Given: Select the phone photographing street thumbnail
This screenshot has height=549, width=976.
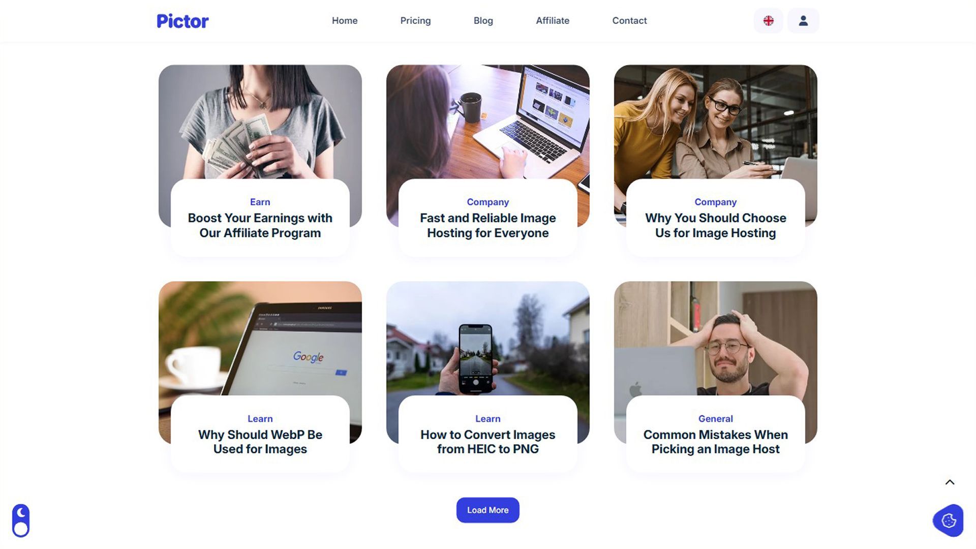Looking at the screenshot, I should (487, 338).
